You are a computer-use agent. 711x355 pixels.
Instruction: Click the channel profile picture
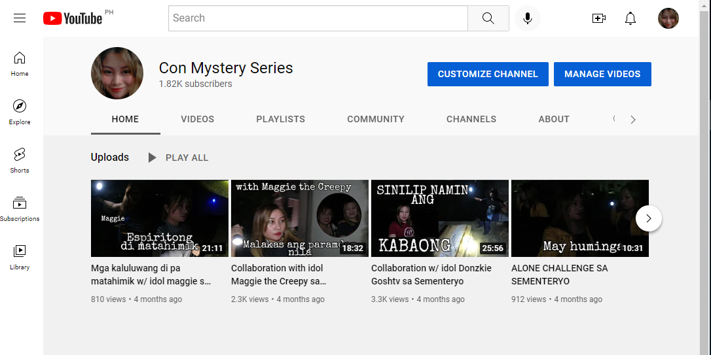pyautogui.click(x=117, y=73)
